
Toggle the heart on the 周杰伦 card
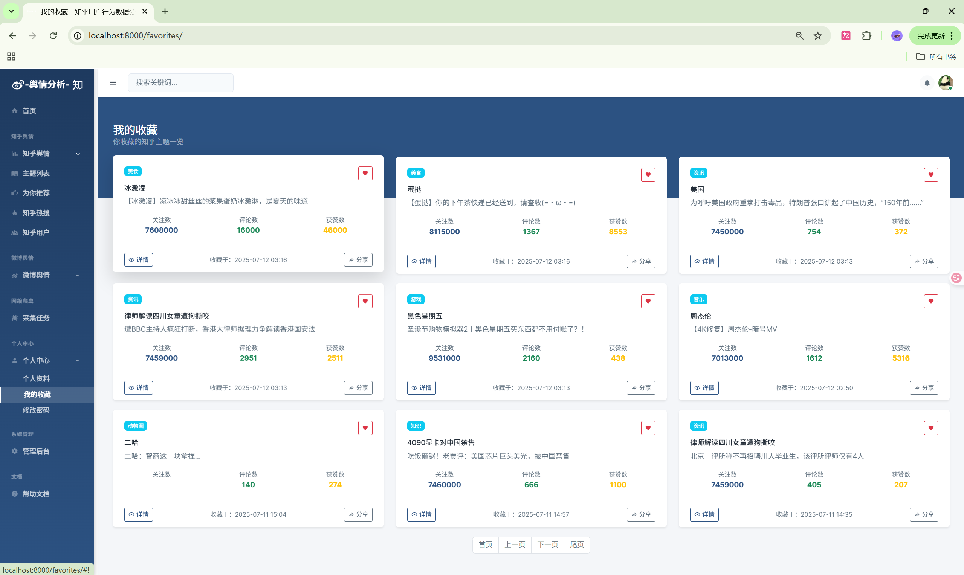pos(931,301)
